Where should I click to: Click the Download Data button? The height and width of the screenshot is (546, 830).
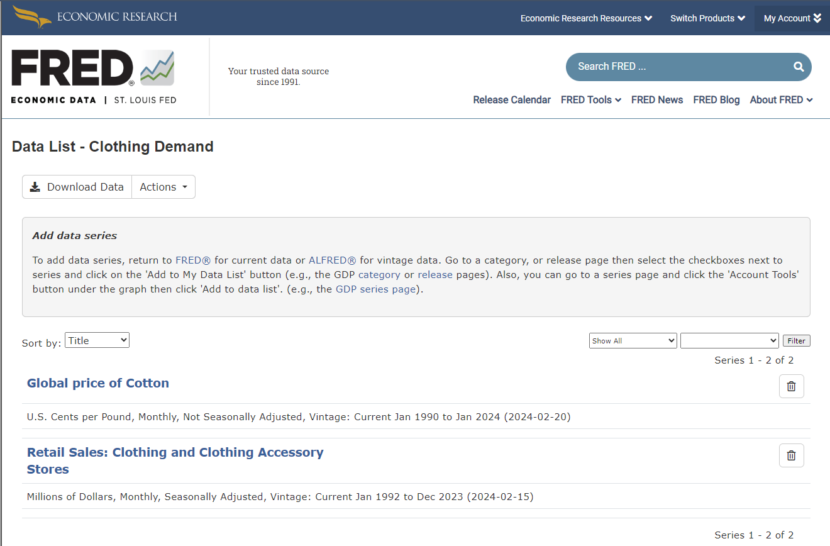77,187
